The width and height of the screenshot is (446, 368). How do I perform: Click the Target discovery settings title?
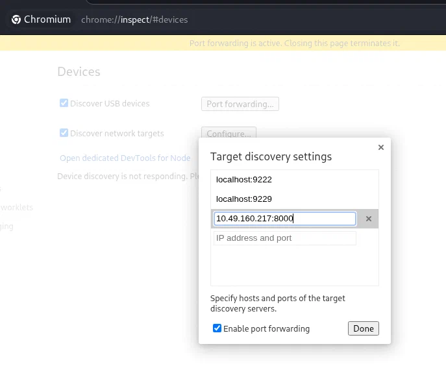(271, 156)
